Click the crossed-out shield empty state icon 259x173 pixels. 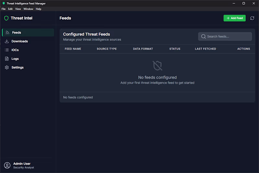157,66
